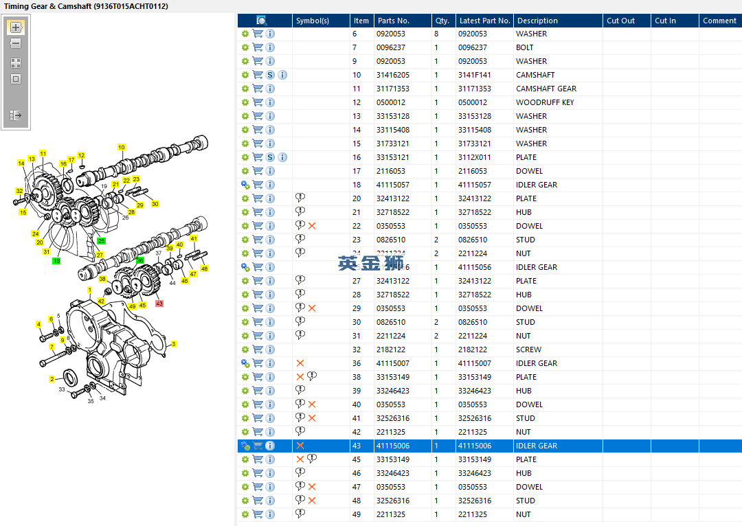
Task: Add item 10 CAMSHAFT to cart
Action: (258, 75)
